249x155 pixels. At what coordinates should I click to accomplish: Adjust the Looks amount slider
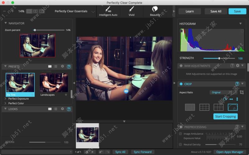tap(45, 142)
